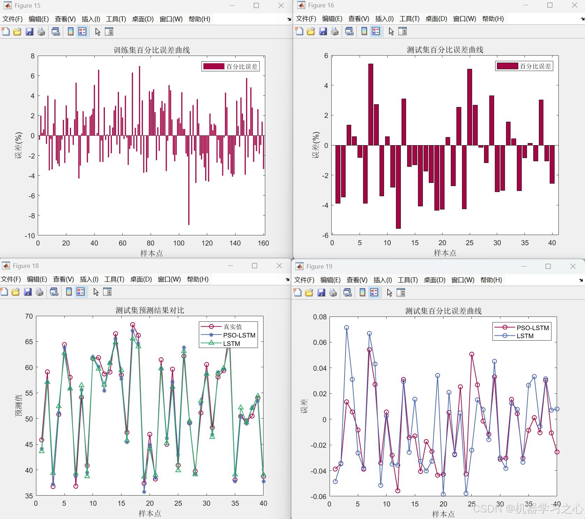Viewport: 585px width, 519px height.
Task: Click the link/data icon in Figure 16 toolbar
Action: pyautogui.click(x=349, y=31)
